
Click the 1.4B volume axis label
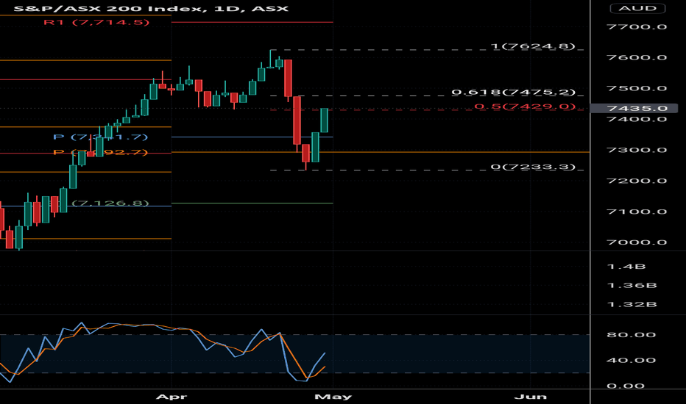click(626, 267)
